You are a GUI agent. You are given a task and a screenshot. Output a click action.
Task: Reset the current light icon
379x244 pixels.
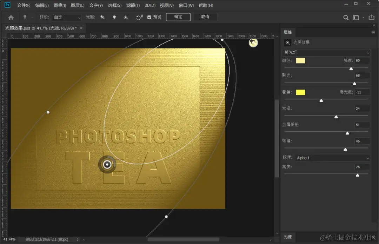(x=139, y=17)
